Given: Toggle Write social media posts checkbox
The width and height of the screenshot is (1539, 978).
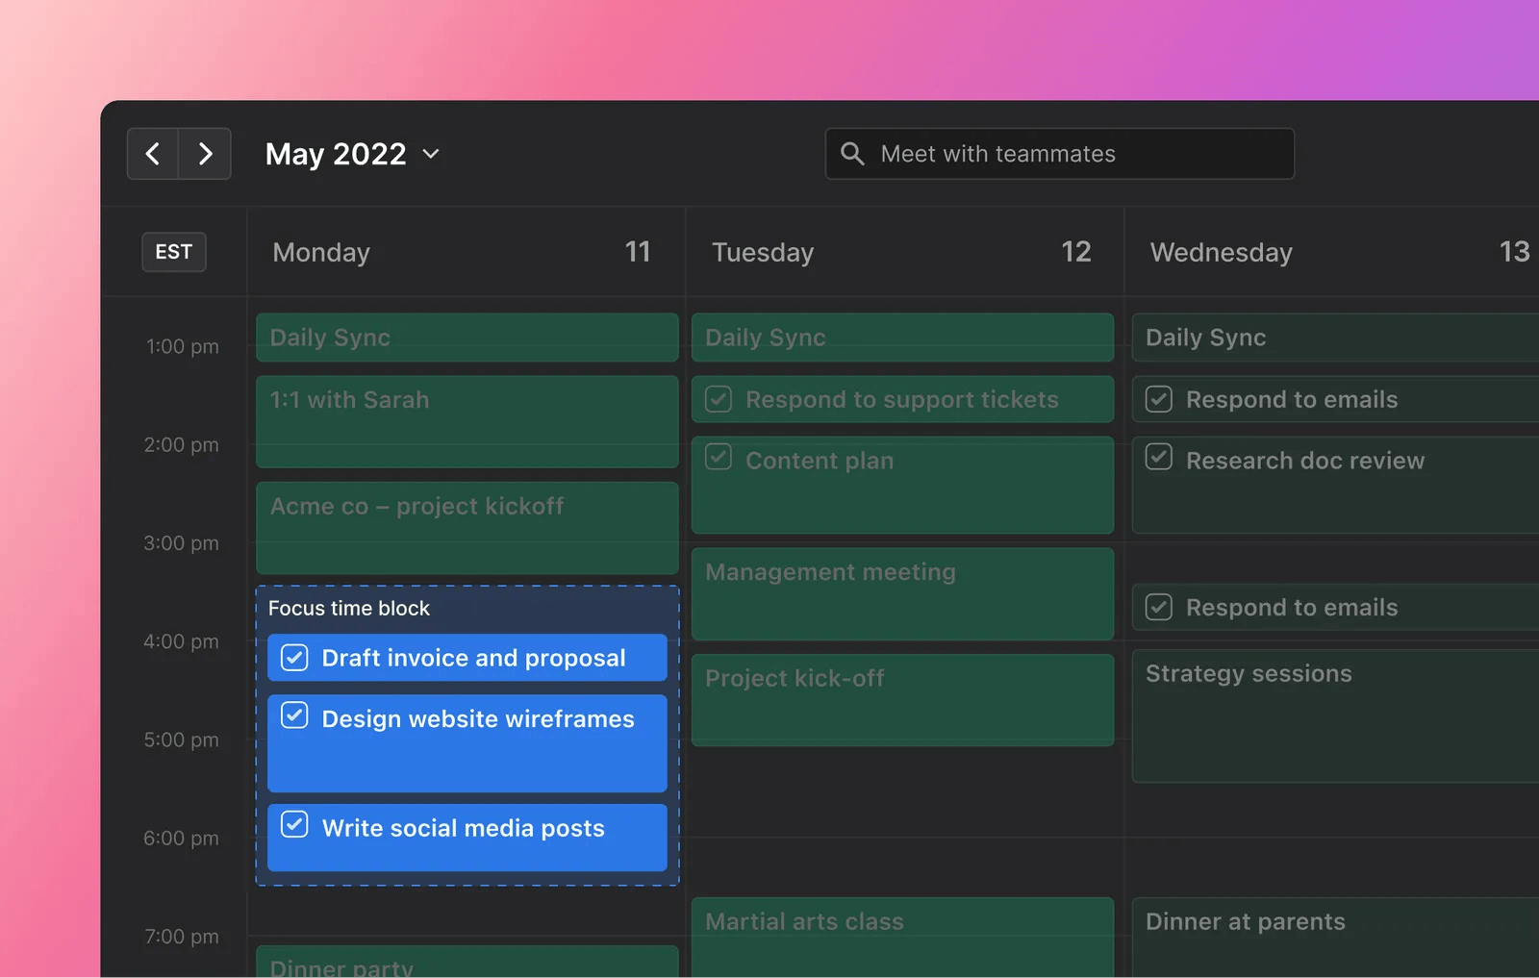Looking at the screenshot, I should [x=294, y=825].
